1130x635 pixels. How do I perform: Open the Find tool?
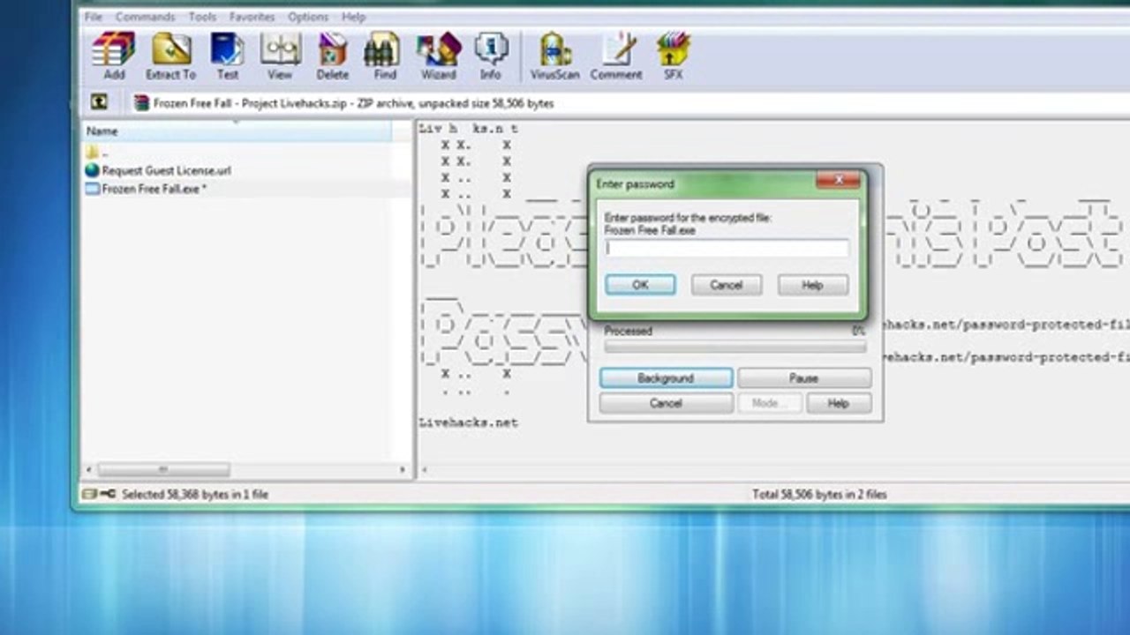(x=385, y=56)
